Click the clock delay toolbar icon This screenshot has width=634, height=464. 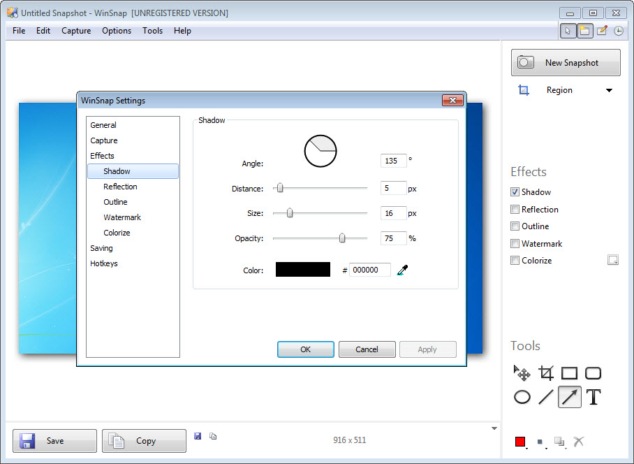[618, 31]
